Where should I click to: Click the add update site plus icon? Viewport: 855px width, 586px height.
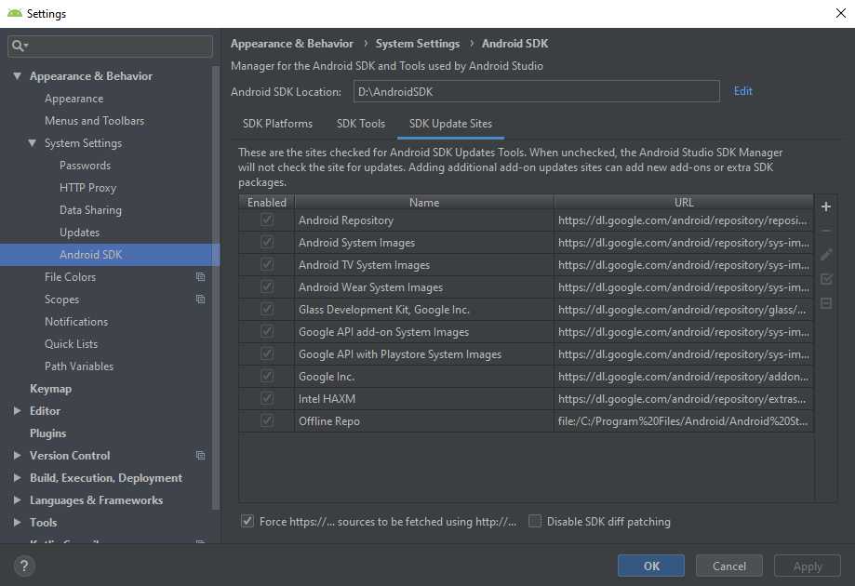pyautogui.click(x=826, y=206)
